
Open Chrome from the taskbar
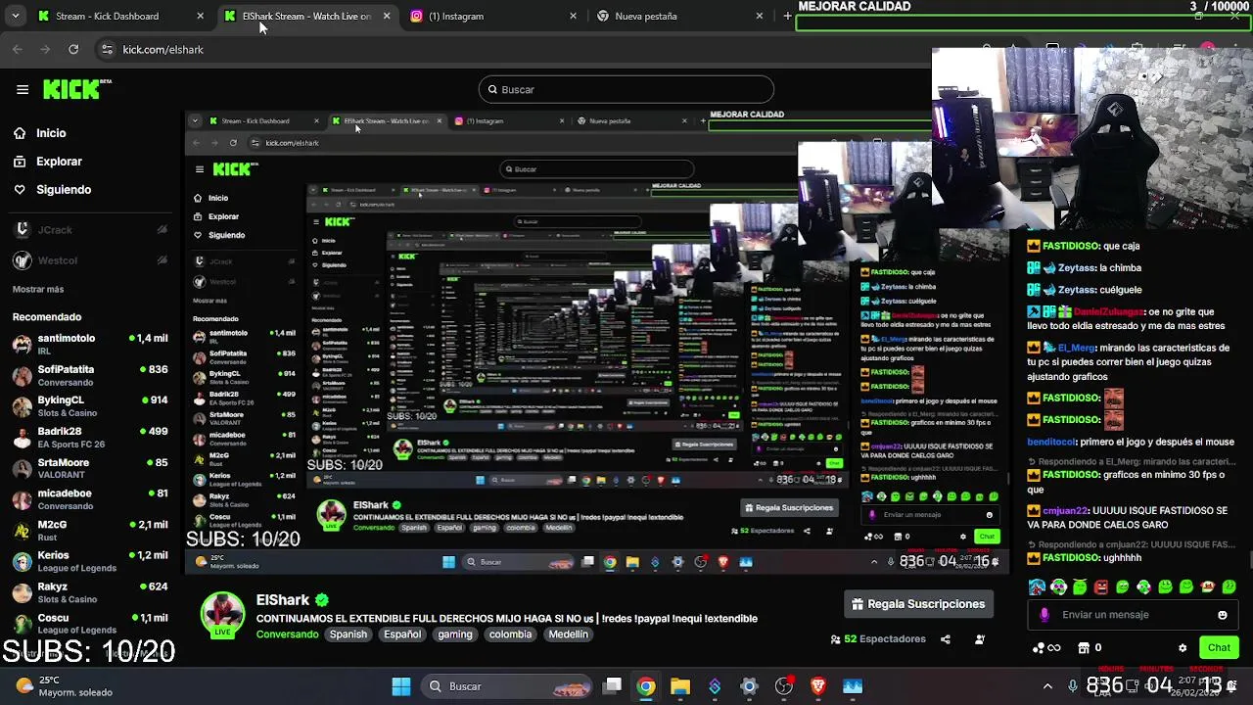click(x=646, y=686)
